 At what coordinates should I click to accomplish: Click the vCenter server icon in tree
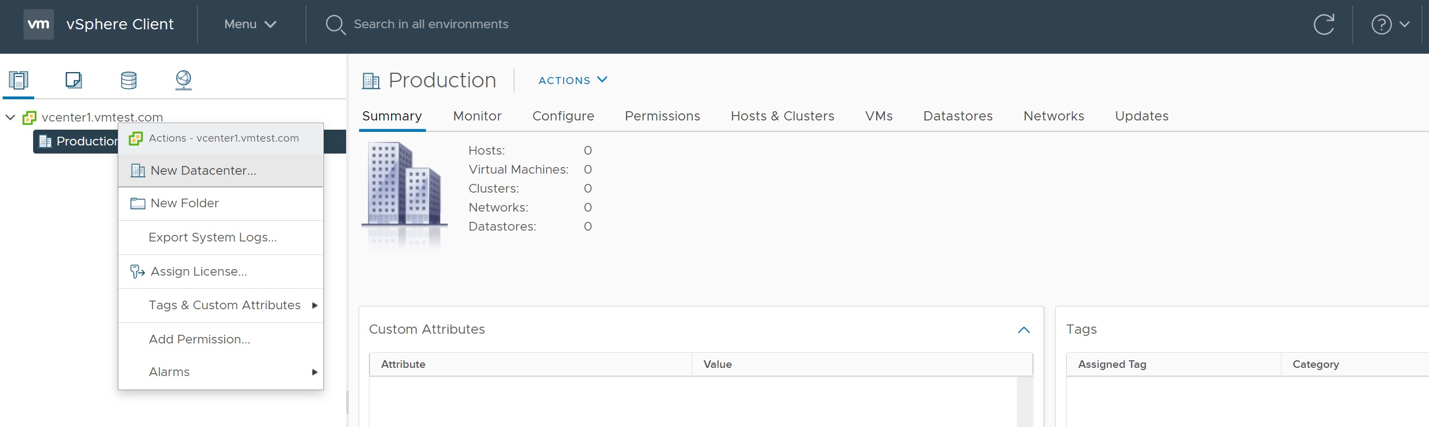[x=29, y=118]
